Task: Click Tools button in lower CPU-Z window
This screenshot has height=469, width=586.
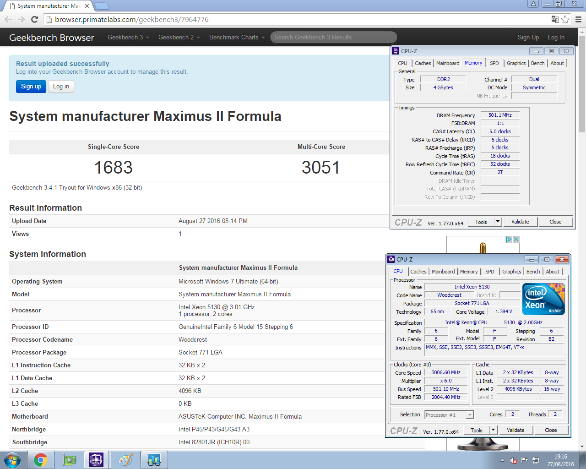Action: point(477,430)
